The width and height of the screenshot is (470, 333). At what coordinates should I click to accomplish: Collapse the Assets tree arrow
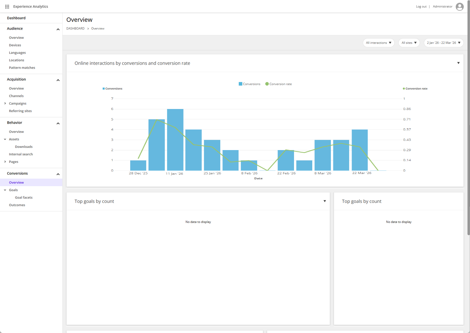pyautogui.click(x=5, y=139)
